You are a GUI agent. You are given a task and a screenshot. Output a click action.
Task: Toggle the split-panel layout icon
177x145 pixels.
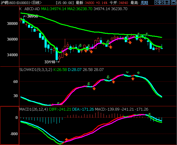click(x=167, y=2)
